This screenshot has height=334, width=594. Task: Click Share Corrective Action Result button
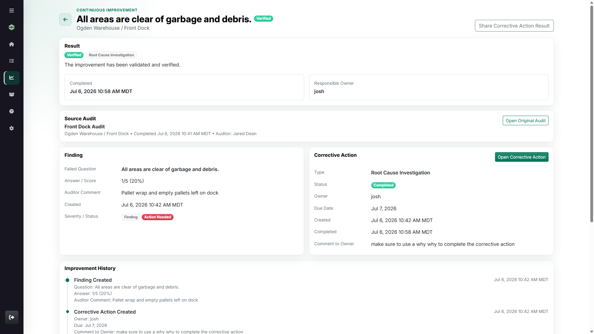514,26
